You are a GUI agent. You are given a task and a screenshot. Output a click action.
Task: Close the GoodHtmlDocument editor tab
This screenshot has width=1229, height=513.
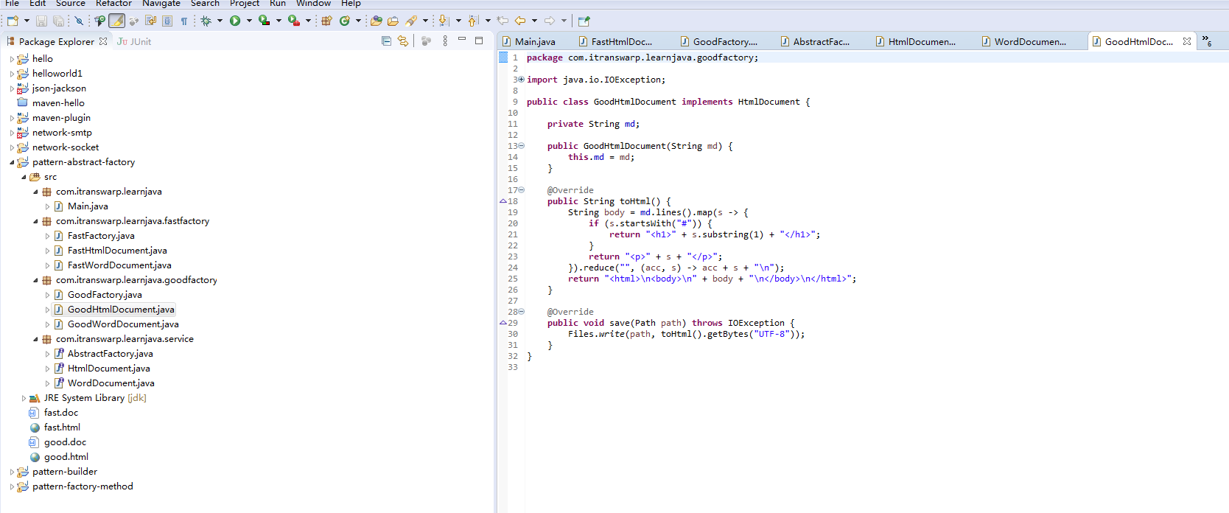[1187, 41]
